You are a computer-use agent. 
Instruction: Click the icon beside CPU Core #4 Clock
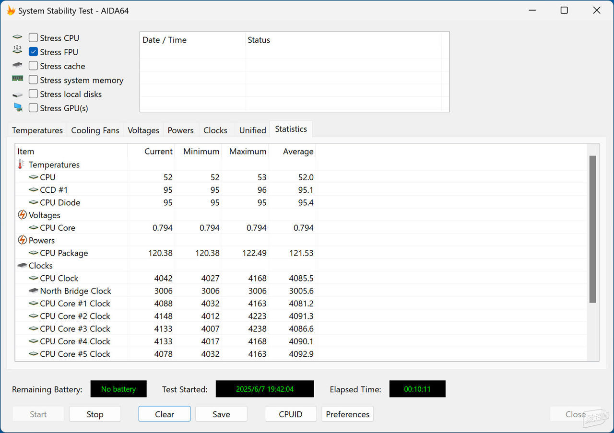(x=34, y=341)
